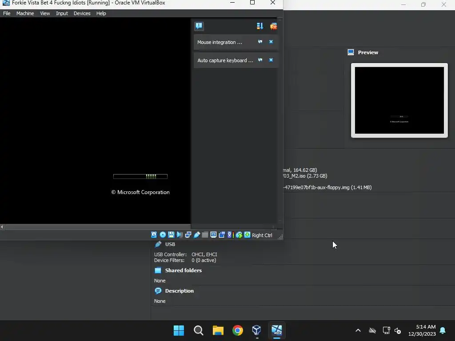Viewport: 455px width, 341px height.
Task: Click the USB devices status icon
Action: [197, 235]
